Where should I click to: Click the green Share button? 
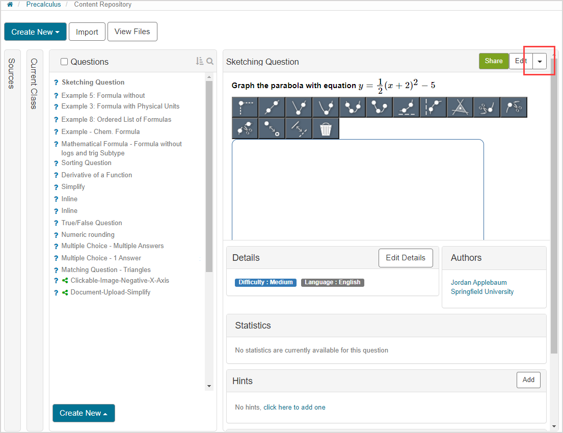(493, 61)
